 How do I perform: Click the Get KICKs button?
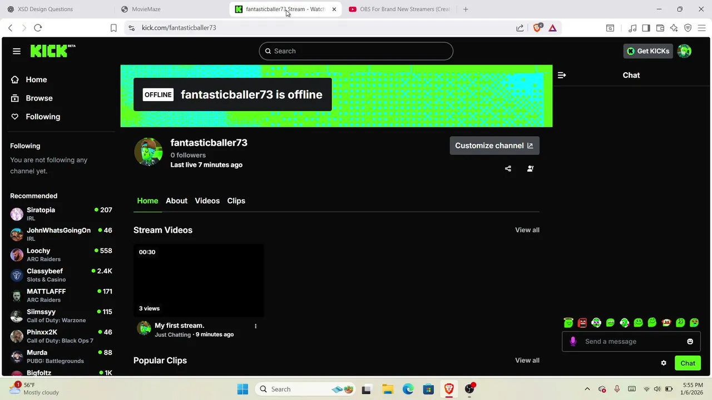point(648,51)
